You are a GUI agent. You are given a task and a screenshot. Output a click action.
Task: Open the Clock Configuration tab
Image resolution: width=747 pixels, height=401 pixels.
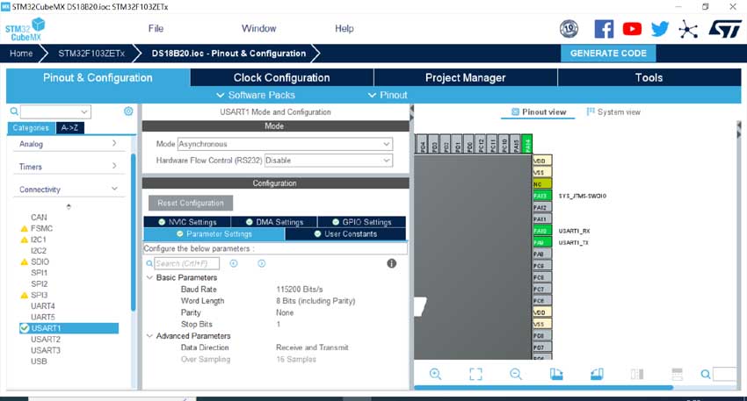tap(281, 78)
